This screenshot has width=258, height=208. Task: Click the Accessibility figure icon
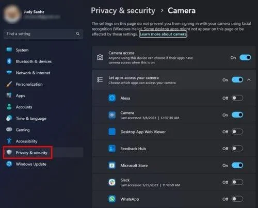point(9,141)
